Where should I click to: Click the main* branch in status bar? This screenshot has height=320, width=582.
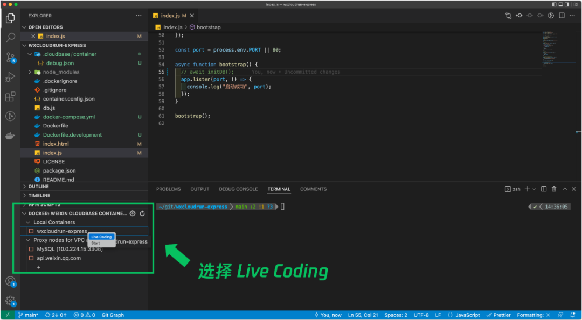coord(28,315)
